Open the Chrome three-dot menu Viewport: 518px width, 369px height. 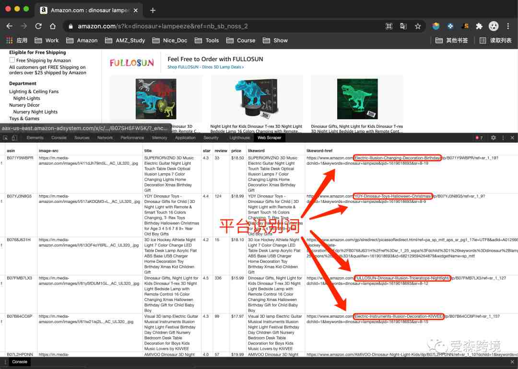(508, 26)
